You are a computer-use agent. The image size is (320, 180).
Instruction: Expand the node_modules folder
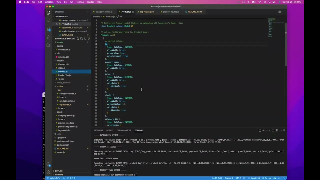63,82
